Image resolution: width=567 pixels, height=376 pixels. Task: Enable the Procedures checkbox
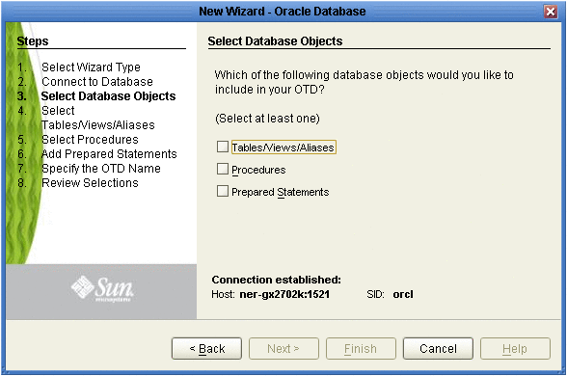(x=223, y=169)
